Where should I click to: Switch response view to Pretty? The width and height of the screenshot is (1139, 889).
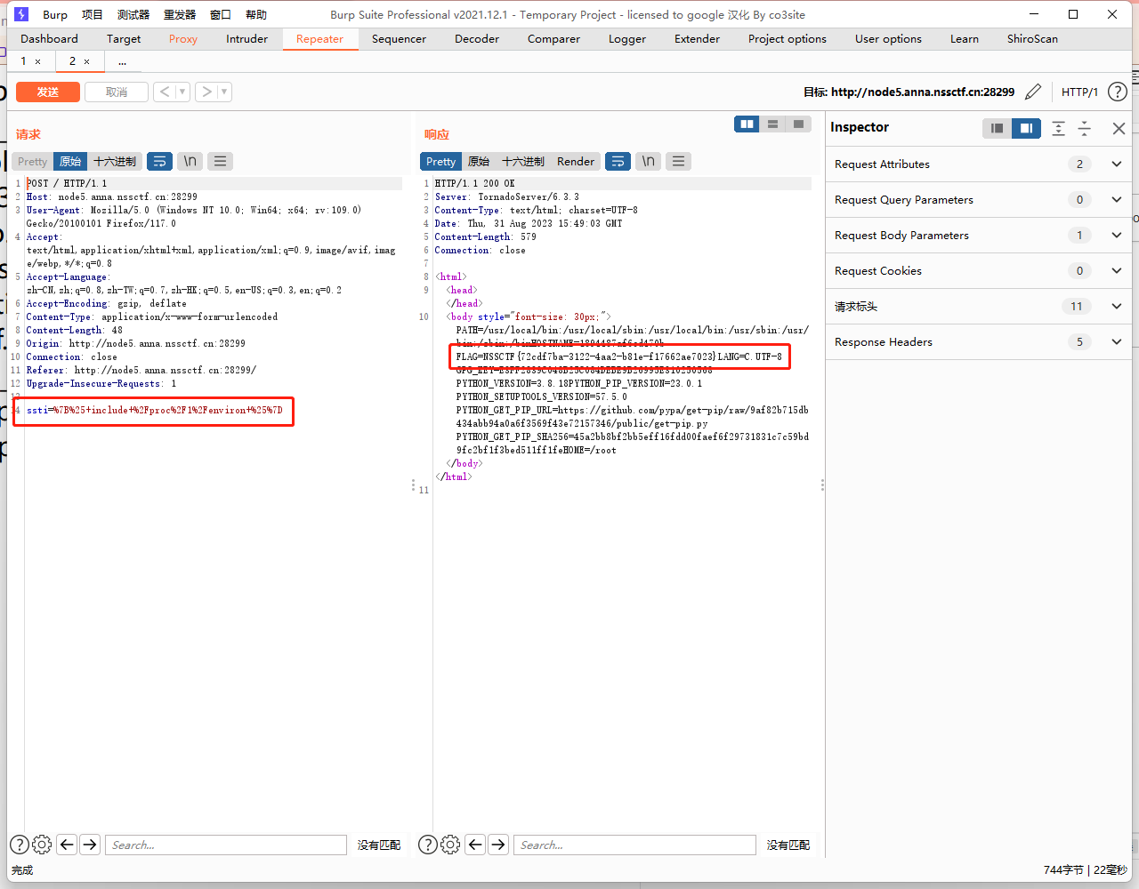440,161
